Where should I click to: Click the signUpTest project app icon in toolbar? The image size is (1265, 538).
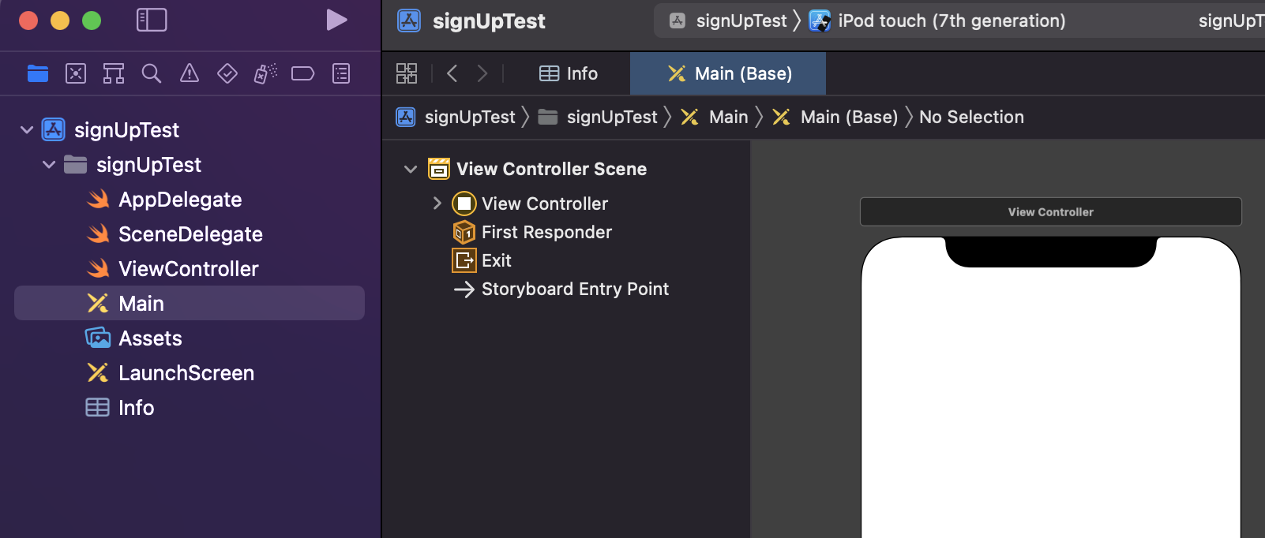point(409,21)
